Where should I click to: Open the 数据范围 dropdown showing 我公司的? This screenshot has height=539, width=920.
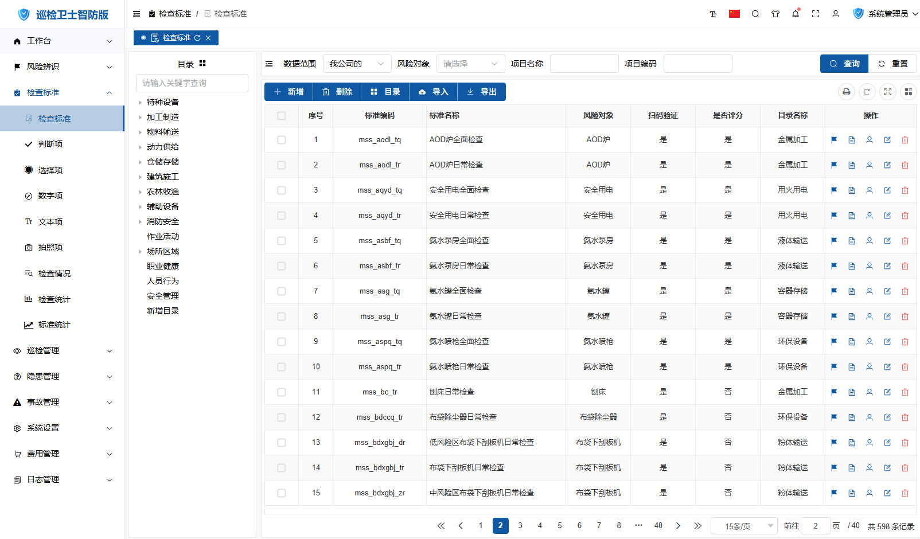[357, 64]
